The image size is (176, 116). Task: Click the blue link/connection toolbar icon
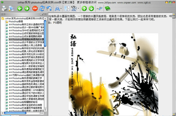[x=99, y=9]
